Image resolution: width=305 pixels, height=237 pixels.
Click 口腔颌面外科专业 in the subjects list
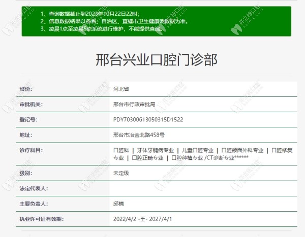pyautogui.click(x=242, y=150)
